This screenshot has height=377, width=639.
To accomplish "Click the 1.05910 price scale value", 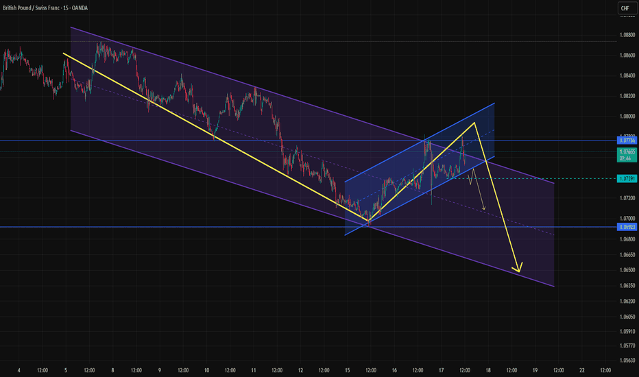I will point(627,331).
